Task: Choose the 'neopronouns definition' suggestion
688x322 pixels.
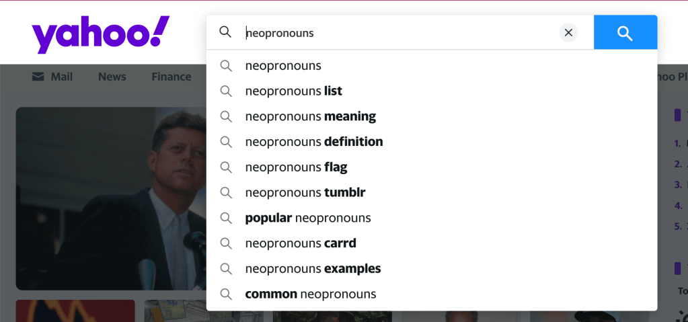Action: click(313, 142)
